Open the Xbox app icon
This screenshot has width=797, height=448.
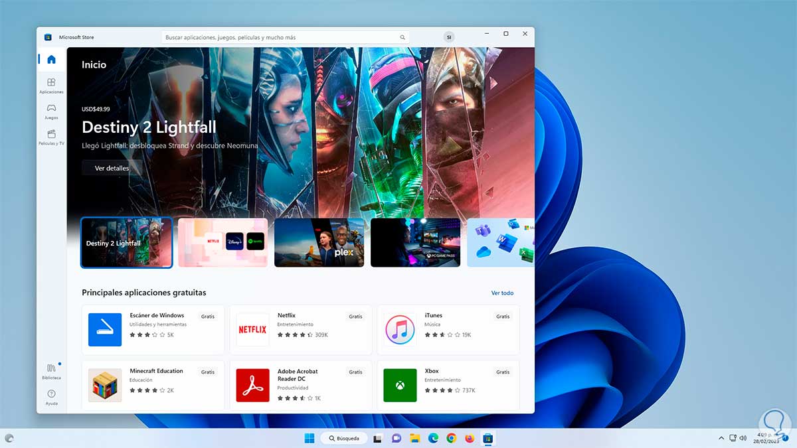[x=400, y=386]
